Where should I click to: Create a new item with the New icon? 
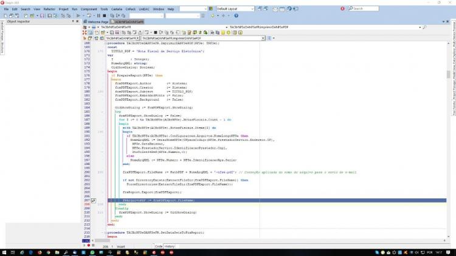click(5, 16)
